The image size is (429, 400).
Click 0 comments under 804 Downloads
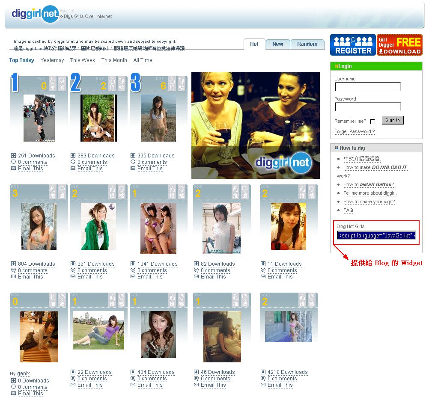[x=33, y=270]
